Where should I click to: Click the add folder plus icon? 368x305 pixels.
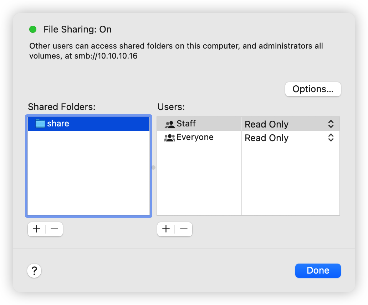(36, 229)
